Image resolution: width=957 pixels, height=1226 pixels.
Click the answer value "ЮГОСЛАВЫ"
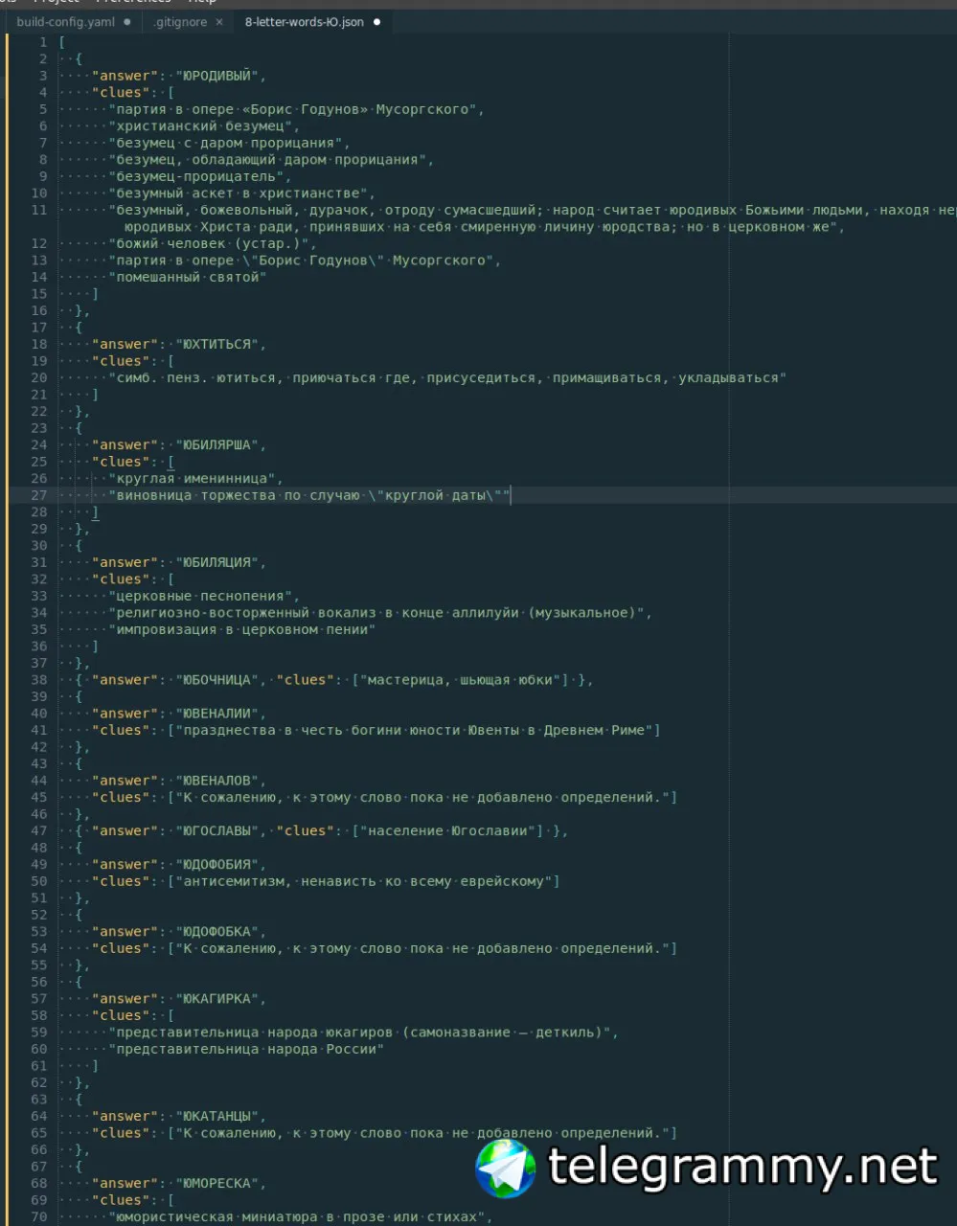[x=216, y=830]
